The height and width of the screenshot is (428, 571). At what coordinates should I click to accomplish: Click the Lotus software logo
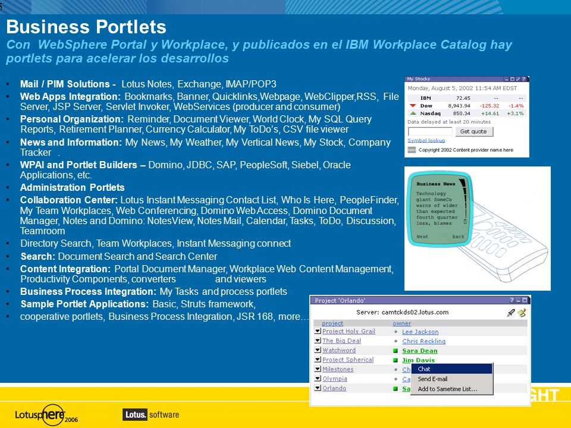click(x=150, y=414)
